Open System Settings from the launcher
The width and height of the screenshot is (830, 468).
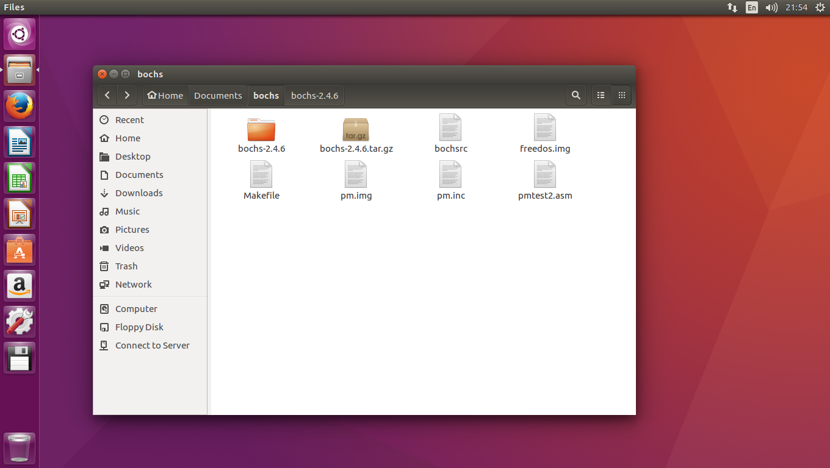coord(20,322)
